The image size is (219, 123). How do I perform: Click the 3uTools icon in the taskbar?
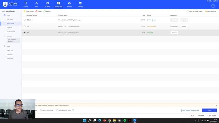134,120
